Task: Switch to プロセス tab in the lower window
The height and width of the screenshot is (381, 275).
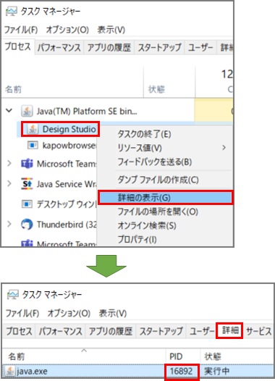Action: (x=19, y=331)
